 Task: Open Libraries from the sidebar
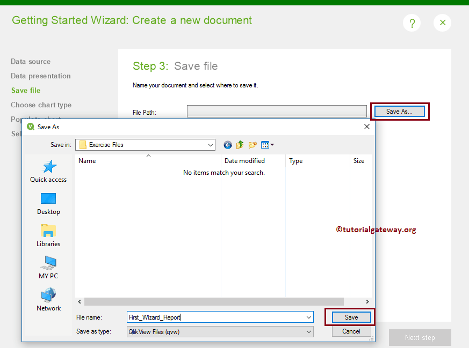pyautogui.click(x=48, y=236)
